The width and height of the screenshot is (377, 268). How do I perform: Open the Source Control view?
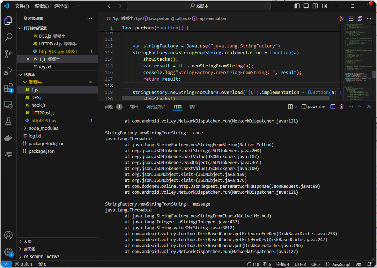(8, 54)
